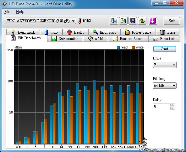The image size is (186, 152).
Task: Expand the Drive E: dropdown
Action: pyautogui.click(x=165, y=65)
